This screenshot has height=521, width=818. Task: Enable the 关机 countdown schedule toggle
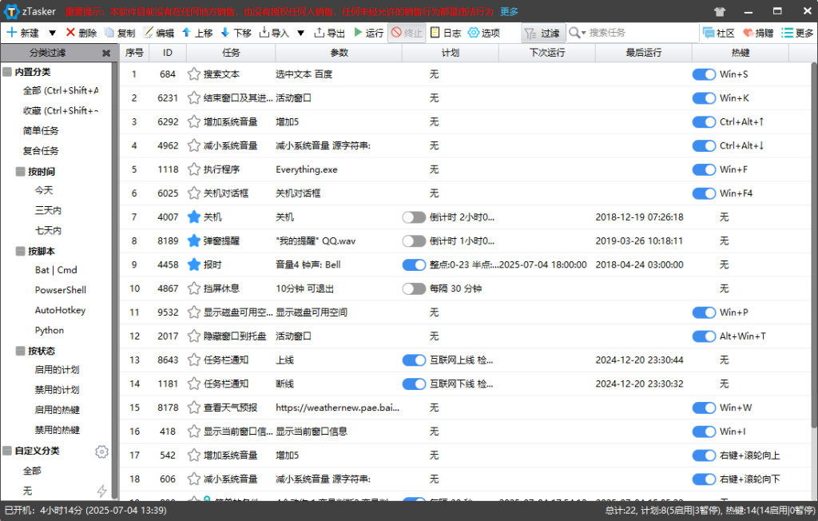point(414,217)
